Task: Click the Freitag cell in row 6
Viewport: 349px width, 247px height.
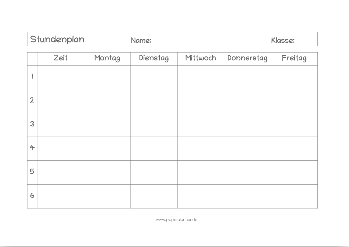Action: [x=294, y=196]
